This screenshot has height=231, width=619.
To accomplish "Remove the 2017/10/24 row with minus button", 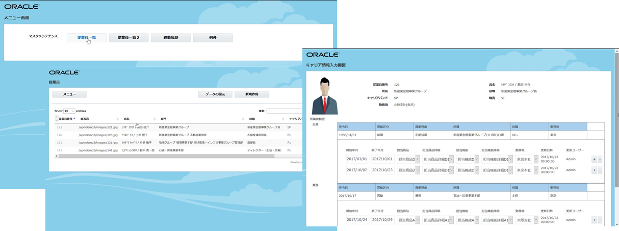I will pyautogui.click(x=600, y=220).
